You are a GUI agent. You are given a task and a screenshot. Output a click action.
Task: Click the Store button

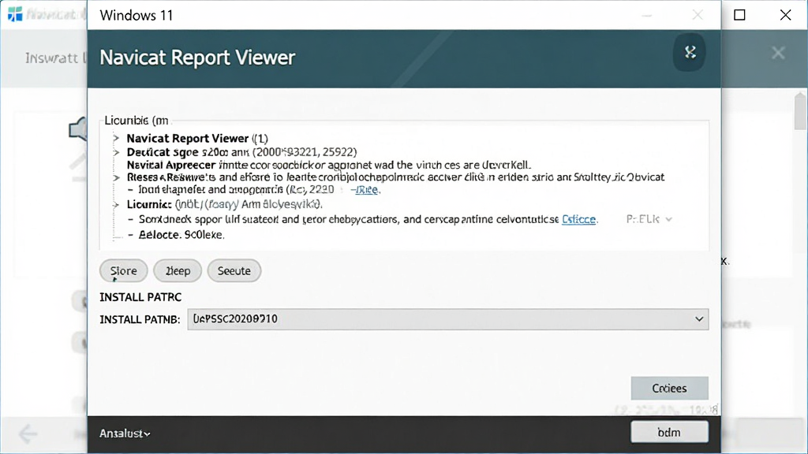[x=124, y=271]
